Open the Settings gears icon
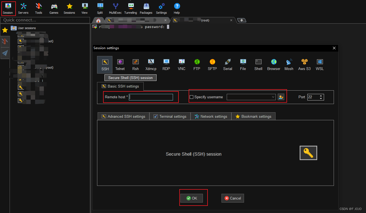 click(161, 9)
